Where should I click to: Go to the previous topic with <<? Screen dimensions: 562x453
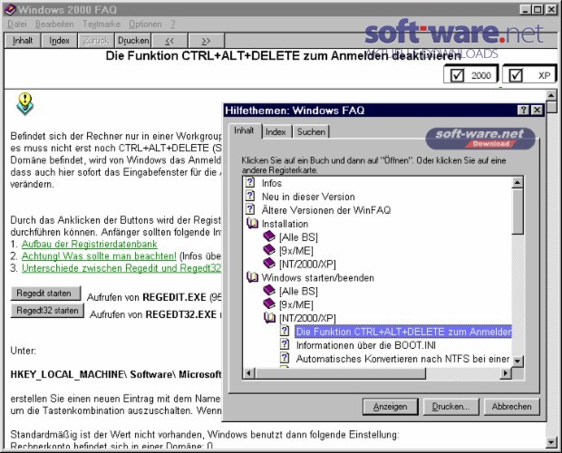[170, 41]
